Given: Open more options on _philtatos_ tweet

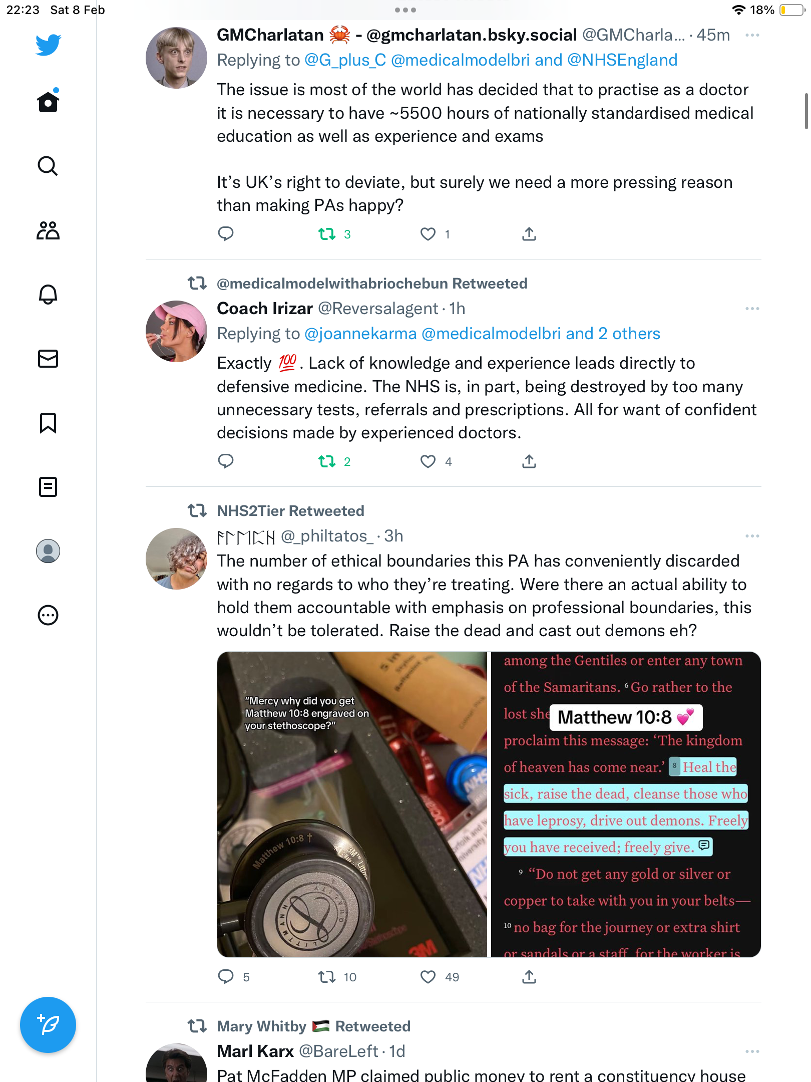Looking at the screenshot, I should click(752, 536).
